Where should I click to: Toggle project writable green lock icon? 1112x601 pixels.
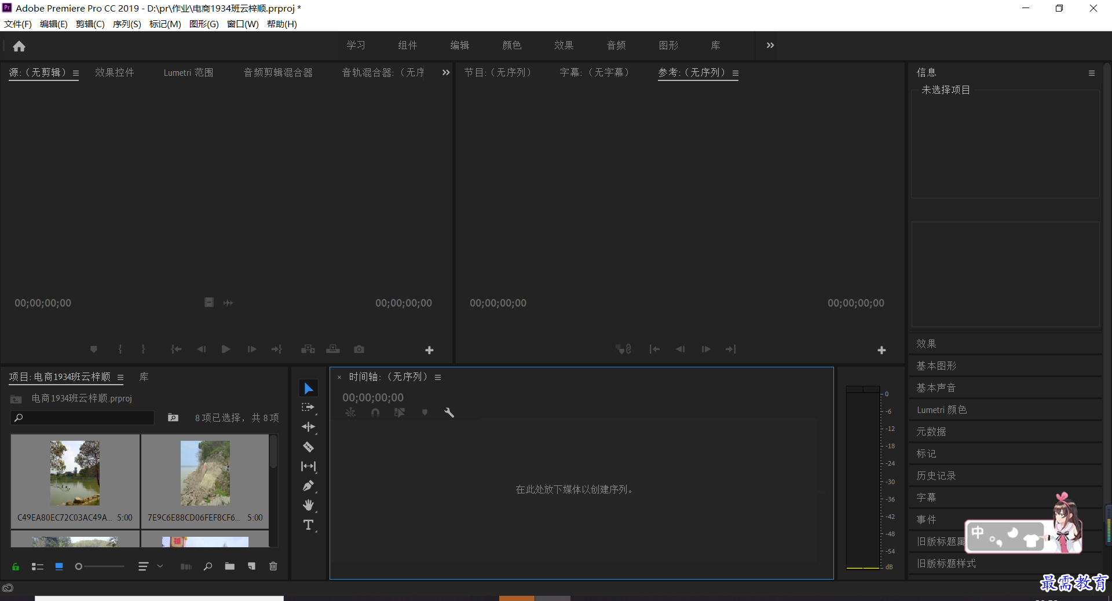[x=16, y=567]
